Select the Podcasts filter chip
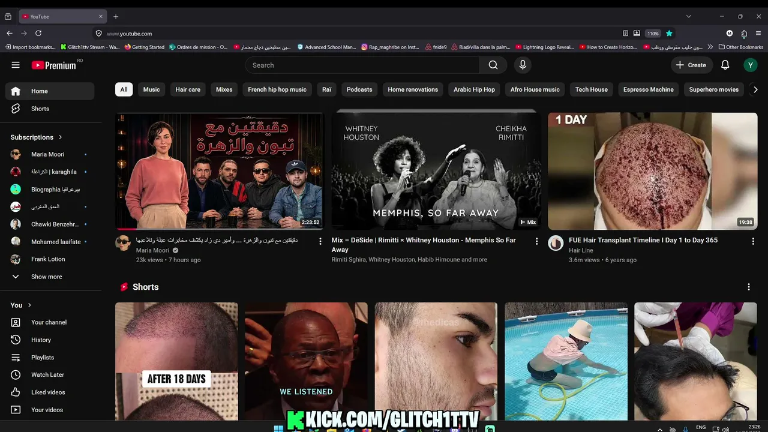The width and height of the screenshot is (768, 432). (359, 89)
